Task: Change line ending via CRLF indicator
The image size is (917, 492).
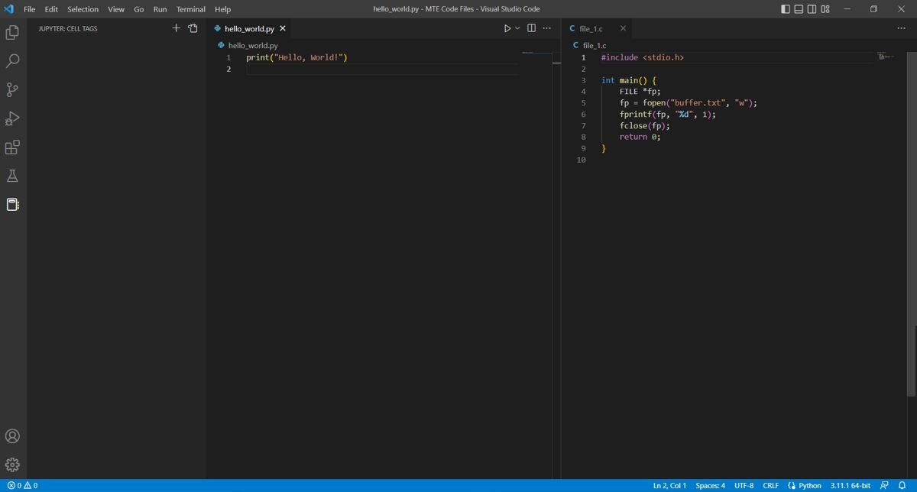Action: pos(770,485)
